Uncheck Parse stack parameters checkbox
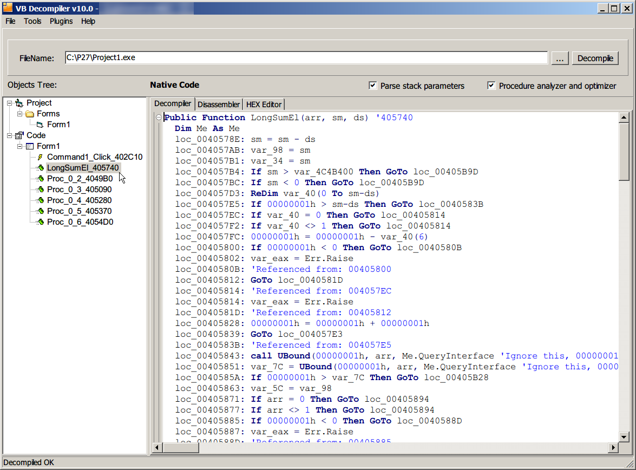The height and width of the screenshot is (470, 636). click(x=372, y=86)
